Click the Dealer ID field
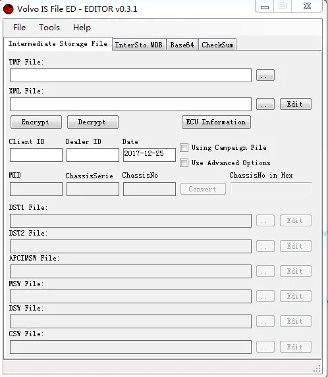This screenshot has width=328, height=377. click(93, 155)
